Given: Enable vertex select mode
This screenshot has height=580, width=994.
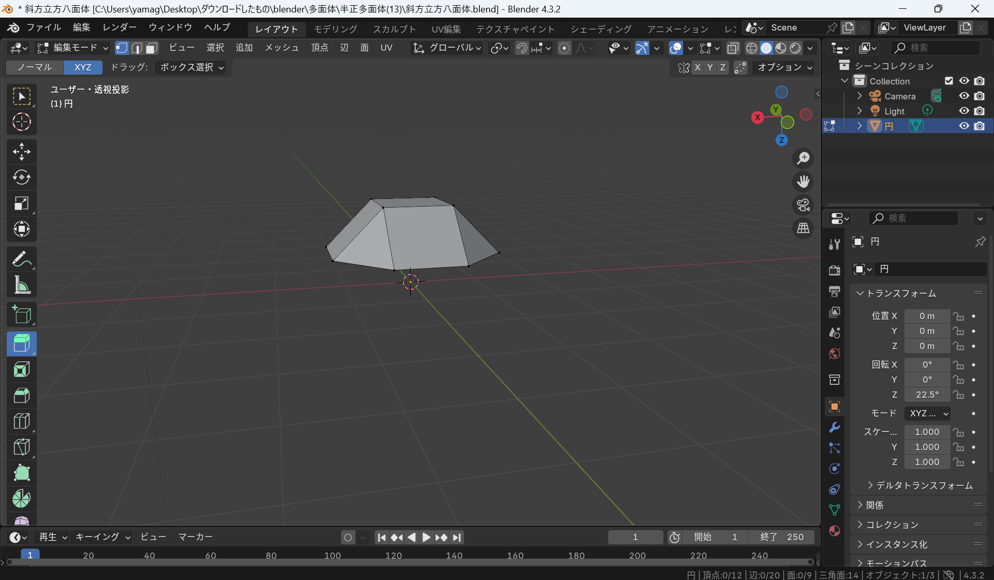Looking at the screenshot, I should pos(122,48).
